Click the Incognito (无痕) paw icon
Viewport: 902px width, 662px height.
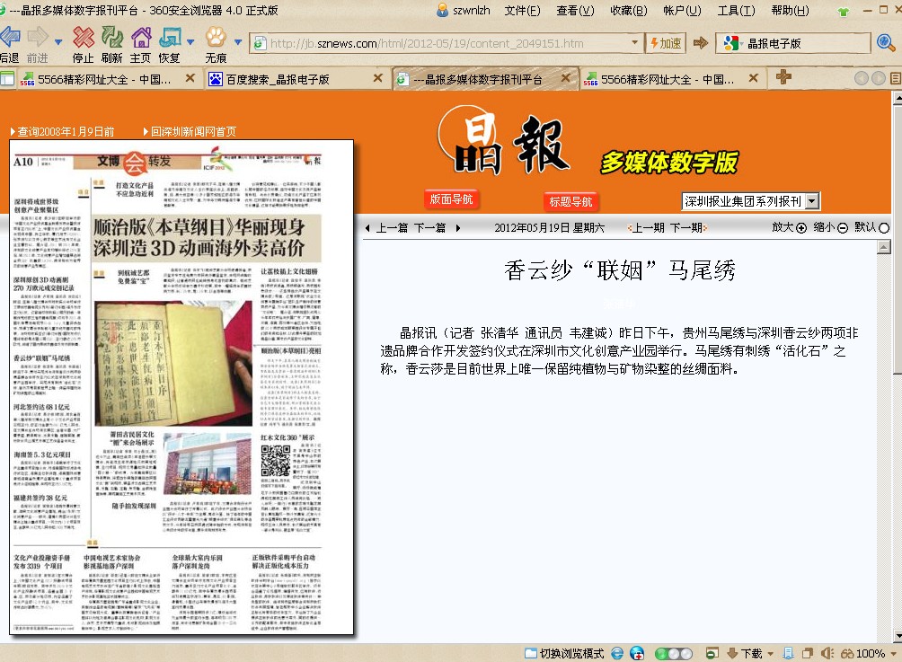[216, 39]
